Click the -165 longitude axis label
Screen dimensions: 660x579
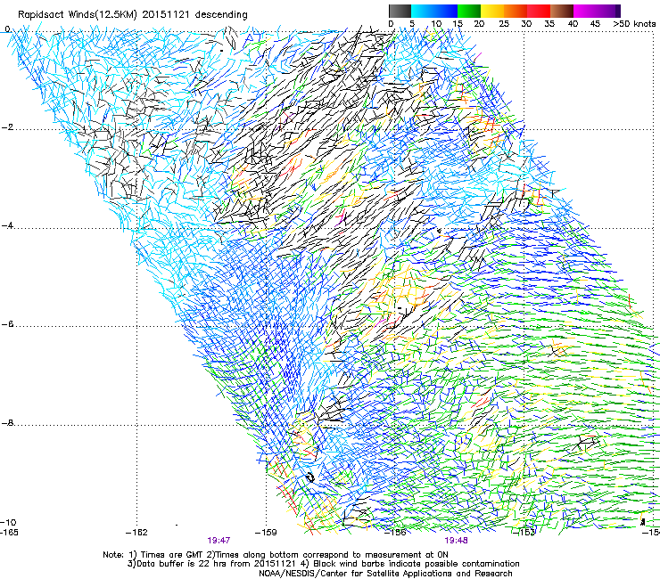(x=9, y=533)
